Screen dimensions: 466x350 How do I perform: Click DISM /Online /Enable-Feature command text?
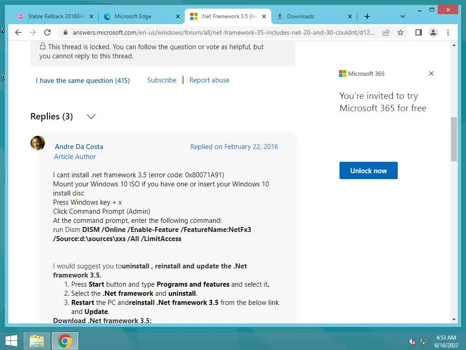point(152,234)
